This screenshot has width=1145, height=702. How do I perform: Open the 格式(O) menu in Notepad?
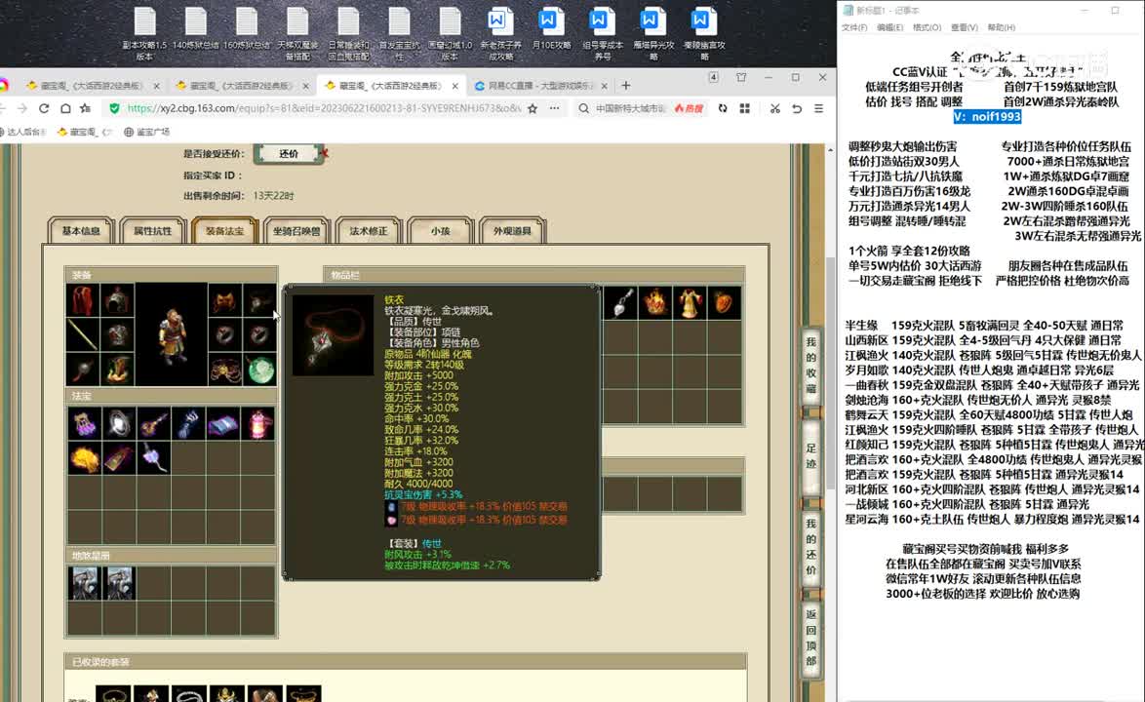click(x=927, y=27)
